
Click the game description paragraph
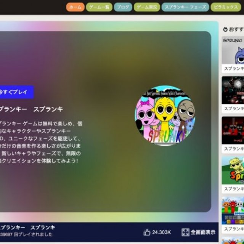pyautogui.click(x=41, y=142)
